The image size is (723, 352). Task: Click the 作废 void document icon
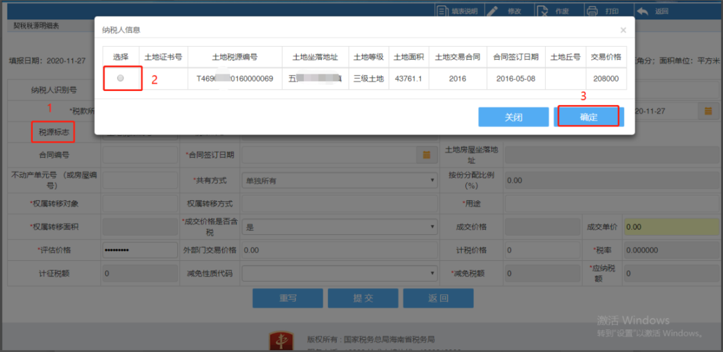[543, 11]
